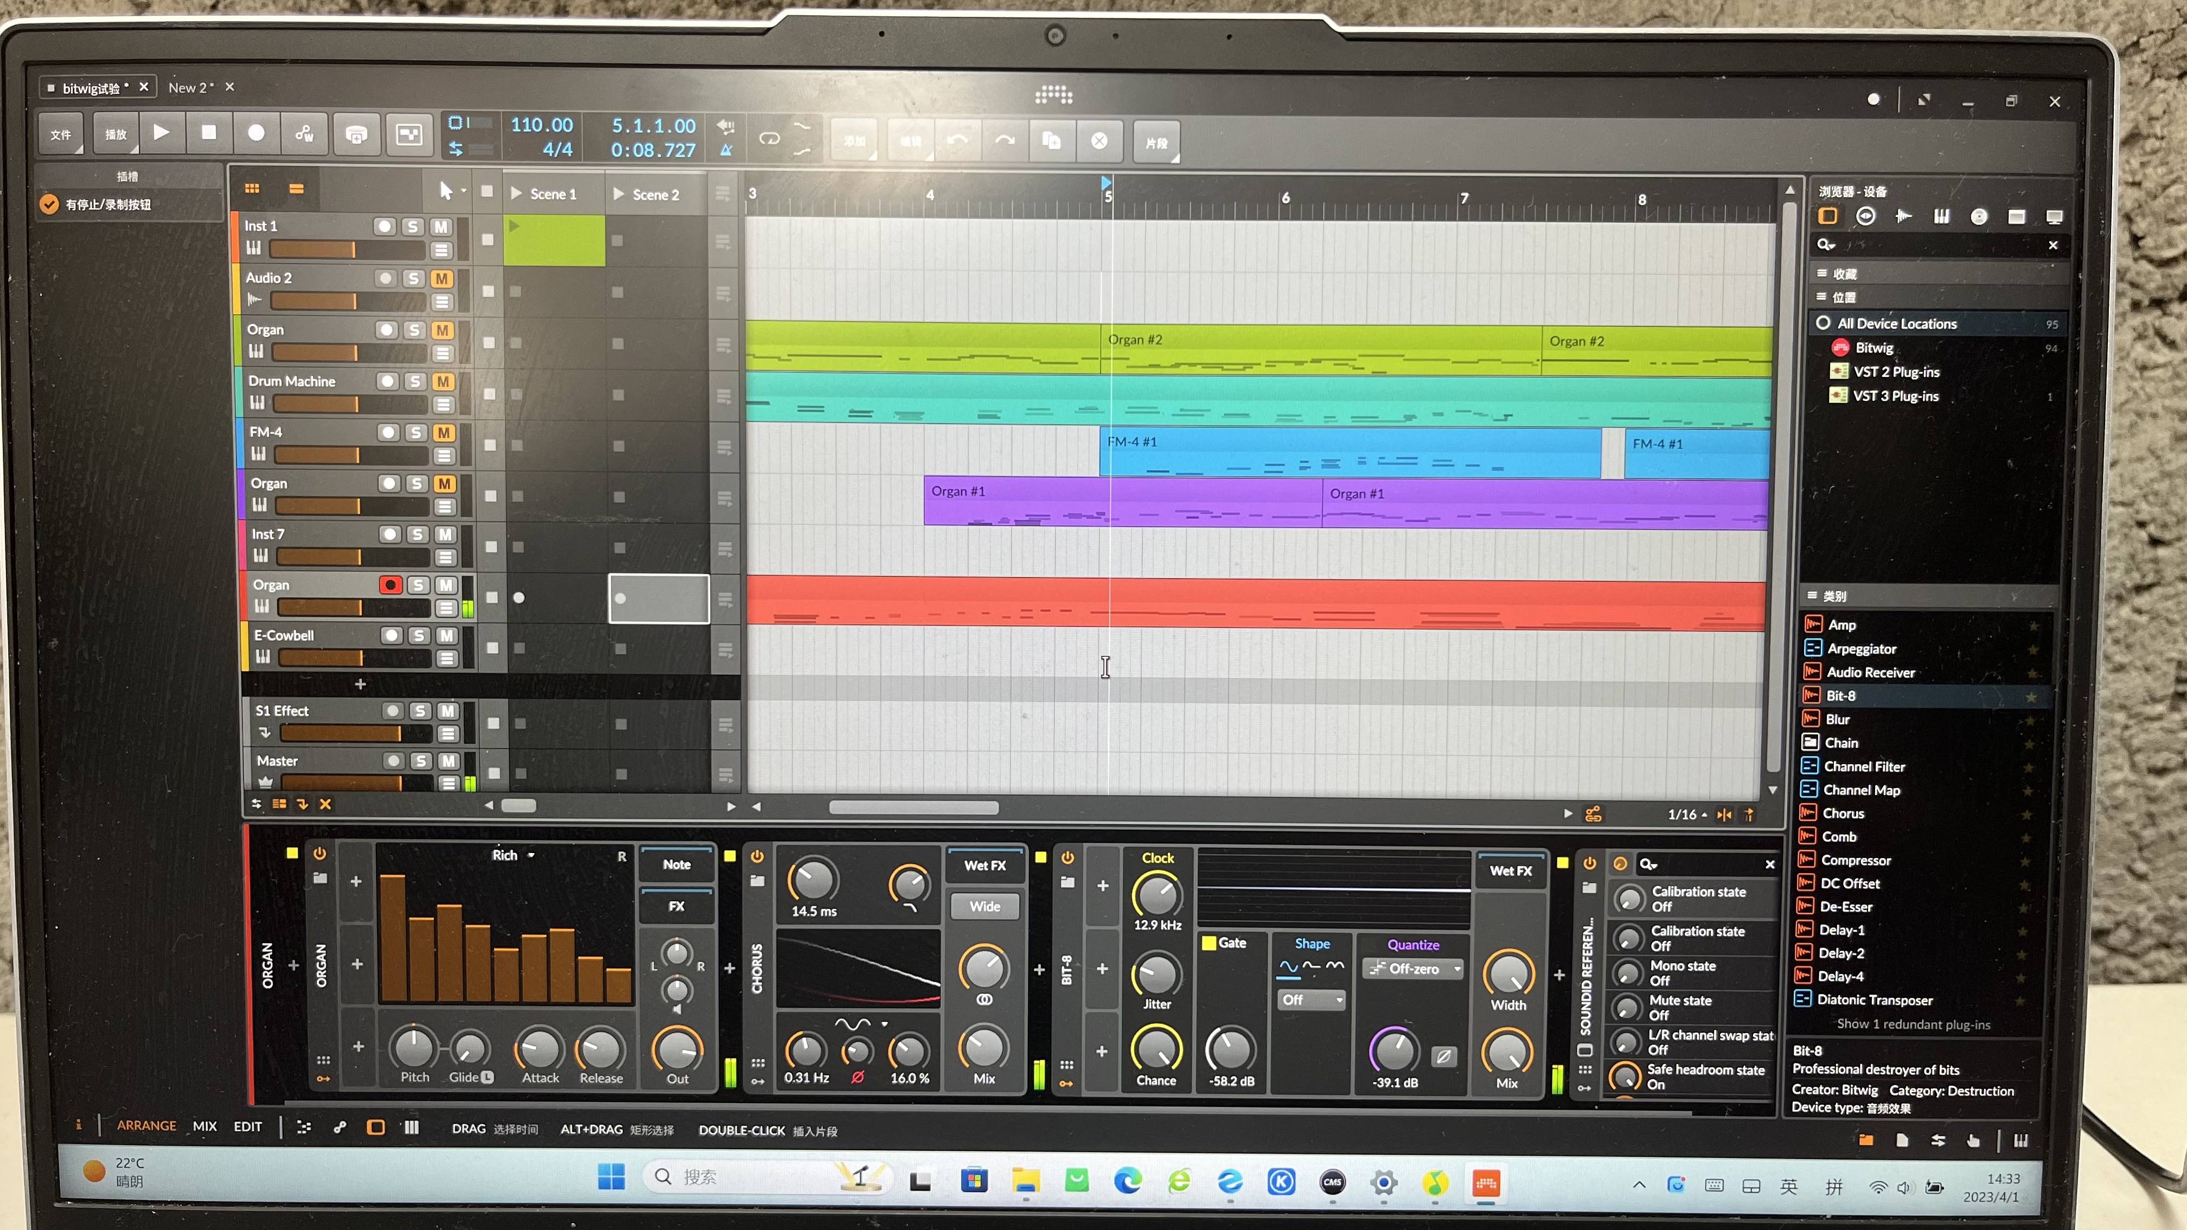Click the undo arrow icon
This screenshot has width=2187, height=1230.
[958, 141]
